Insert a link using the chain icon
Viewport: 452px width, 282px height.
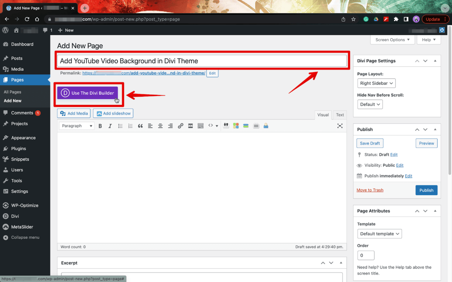click(x=180, y=125)
